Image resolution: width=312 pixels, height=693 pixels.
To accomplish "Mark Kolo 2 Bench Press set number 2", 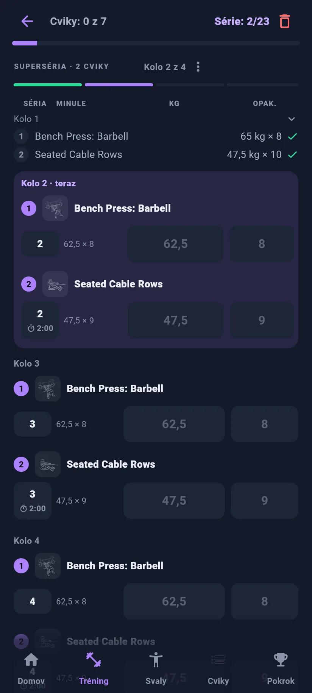I will tap(40, 244).
